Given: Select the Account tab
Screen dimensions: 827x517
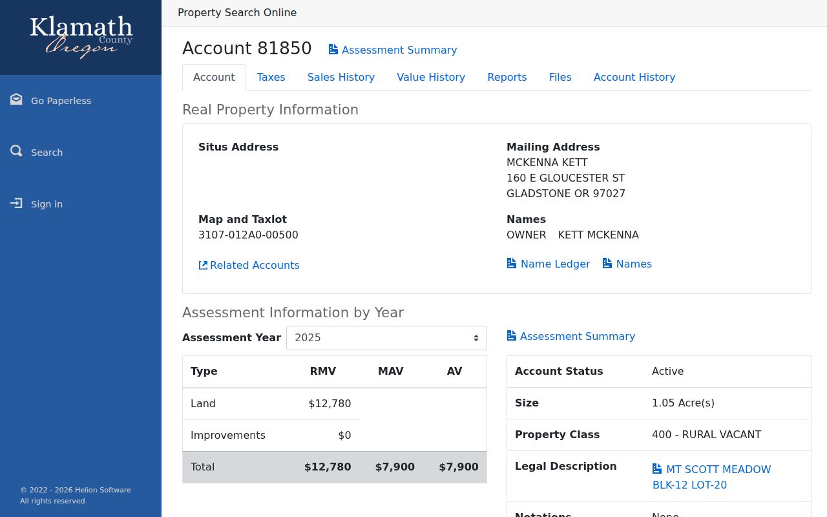Looking at the screenshot, I should (214, 78).
